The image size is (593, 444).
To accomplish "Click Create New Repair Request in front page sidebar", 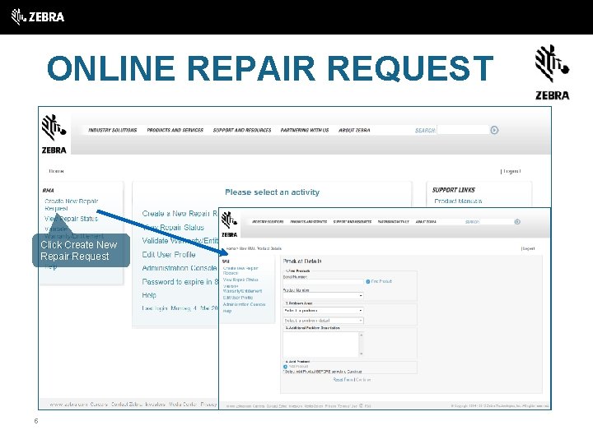I will tap(240, 271).
